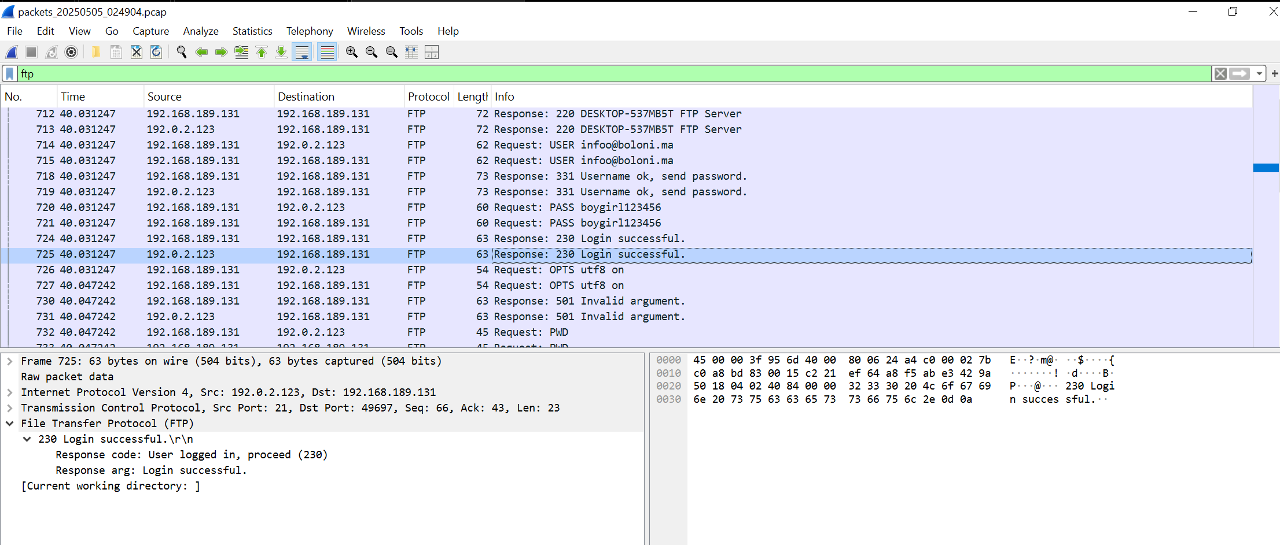Jump to the first packet
The height and width of the screenshot is (545, 1280).
pyautogui.click(x=262, y=52)
